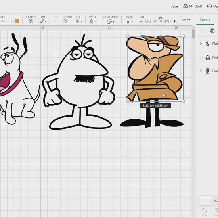Click the duplicate layer icon in Layers panel
The image size is (218, 218).
pyautogui.click(x=212, y=31)
